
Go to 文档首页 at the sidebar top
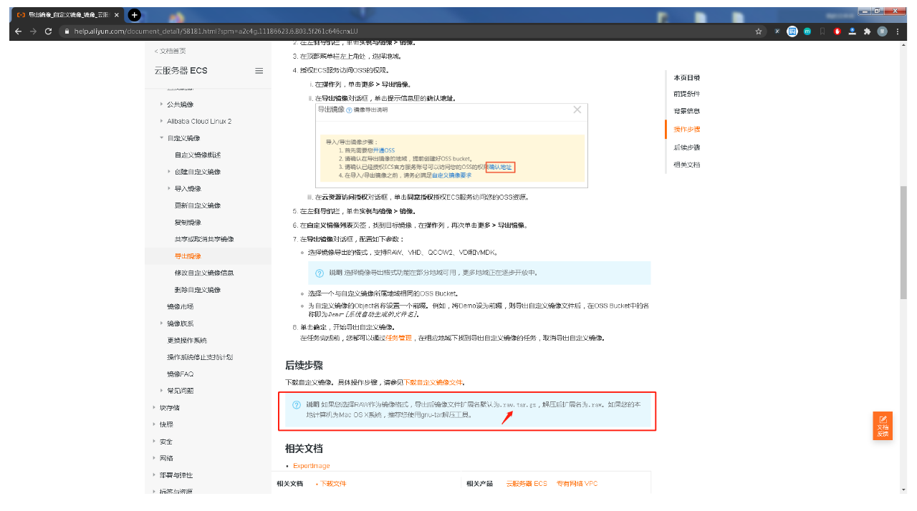click(x=171, y=51)
